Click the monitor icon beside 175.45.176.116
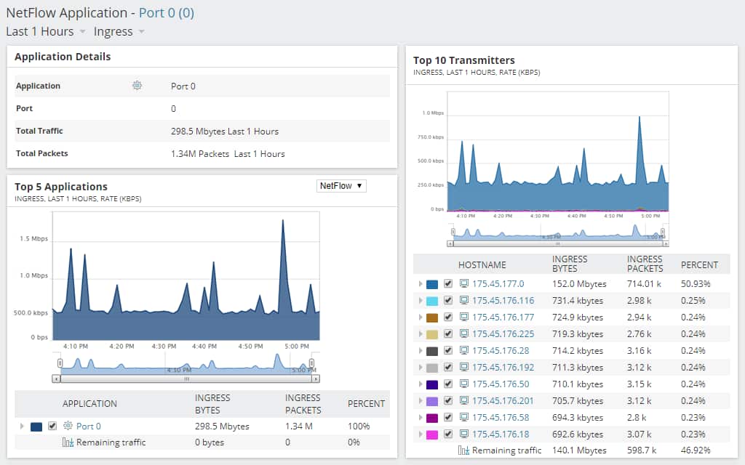This screenshot has width=745, height=465. (x=463, y=300)
